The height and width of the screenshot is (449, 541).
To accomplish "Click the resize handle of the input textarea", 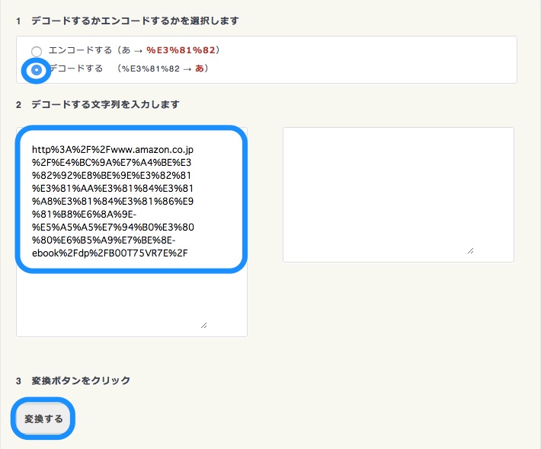I will tap(204, 325).
